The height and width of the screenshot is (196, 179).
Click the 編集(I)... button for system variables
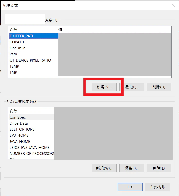coord(132,168)
